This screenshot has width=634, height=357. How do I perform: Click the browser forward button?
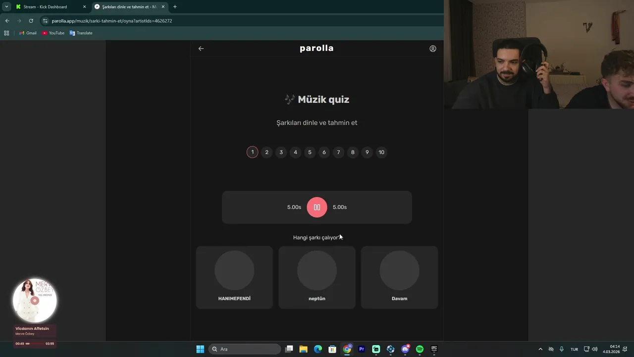(19, 21)
